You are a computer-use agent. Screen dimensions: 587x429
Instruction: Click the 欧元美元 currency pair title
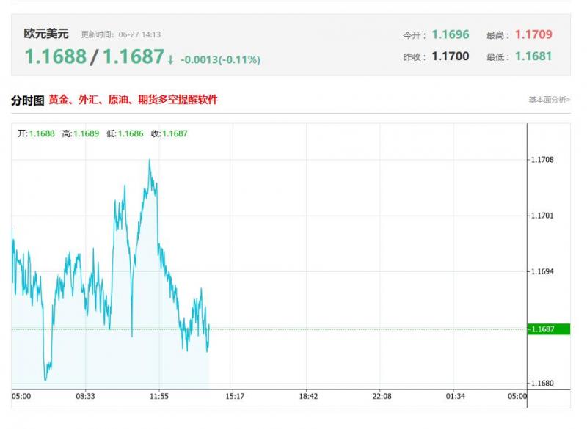pos(46,34)
